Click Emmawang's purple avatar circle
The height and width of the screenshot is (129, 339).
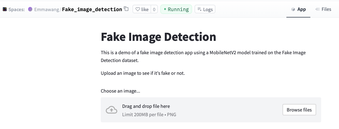pyautogui.click(x=30, y=9)
